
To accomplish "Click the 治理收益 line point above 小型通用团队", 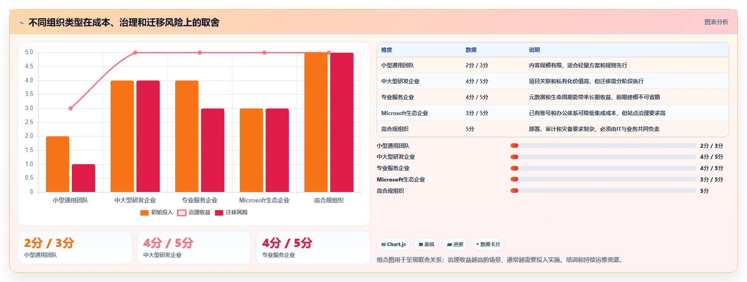I will pyautogui.click(x=71, y=108).
